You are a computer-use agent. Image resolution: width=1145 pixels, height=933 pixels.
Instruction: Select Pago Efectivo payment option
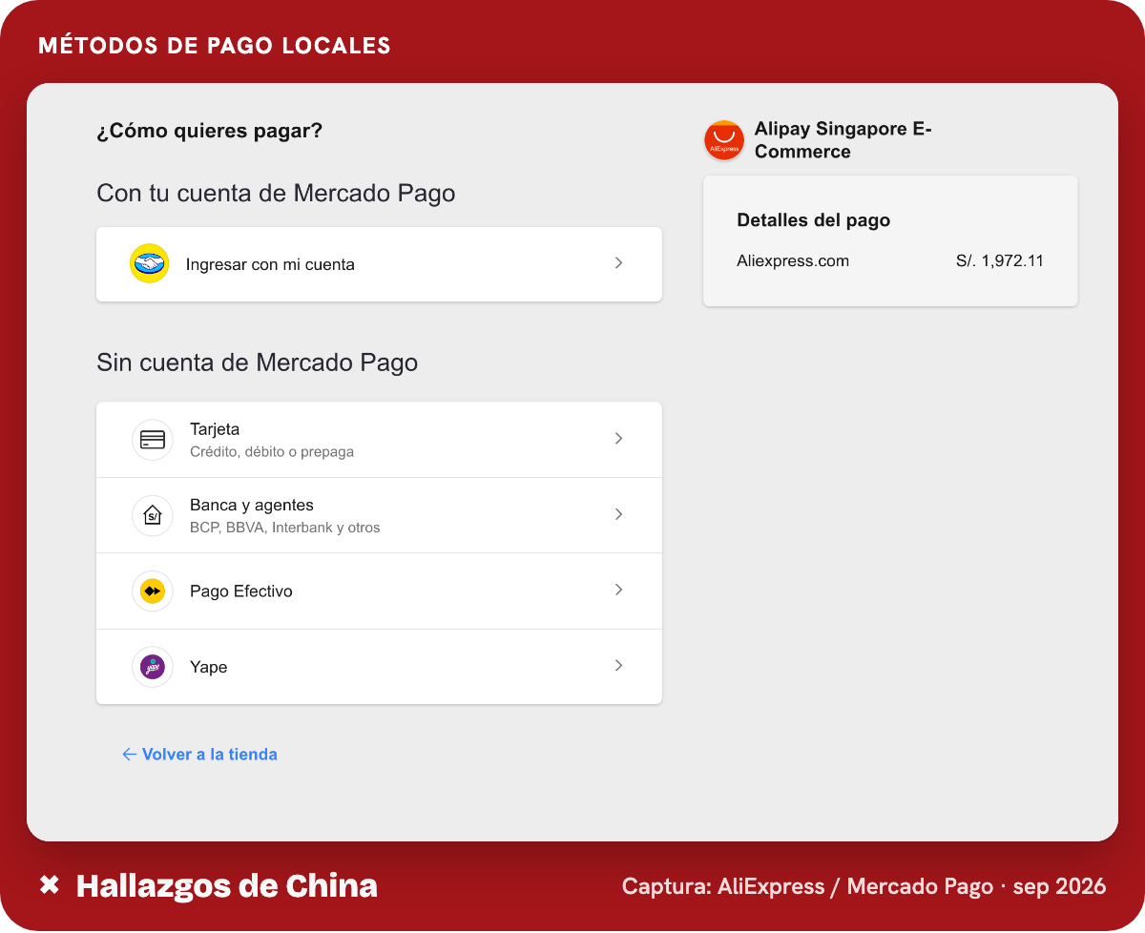(x=379, y=591)
